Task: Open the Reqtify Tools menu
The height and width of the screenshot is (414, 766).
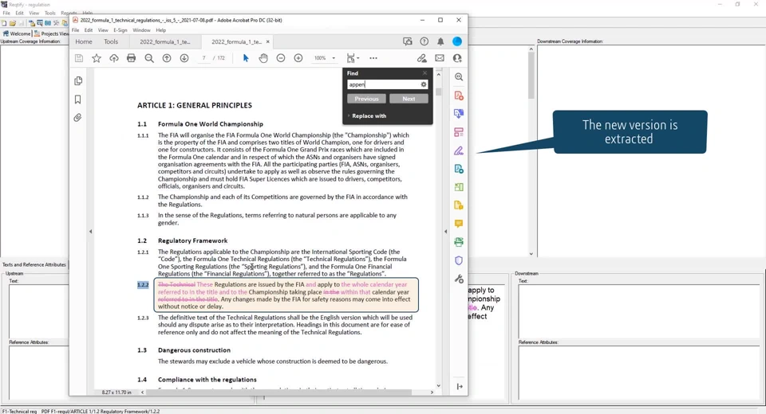Action: pos(49,14)
